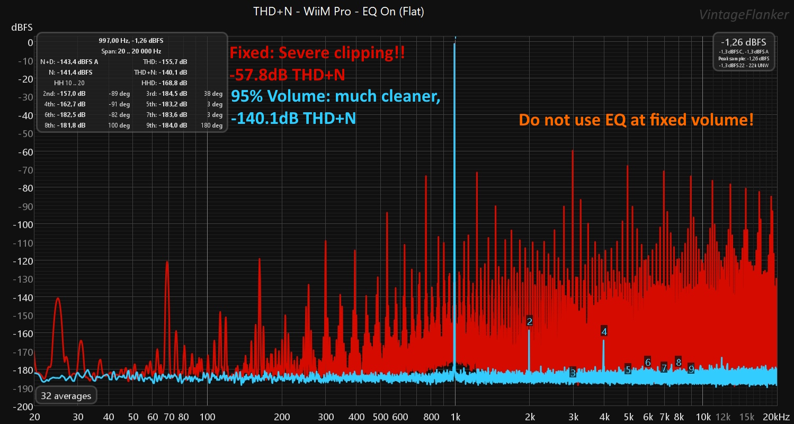
Task: Click the "7th: -183,6 dB" harmonic value
Action: coord(167,115)
